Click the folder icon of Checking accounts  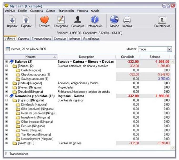tap(18, 75)
